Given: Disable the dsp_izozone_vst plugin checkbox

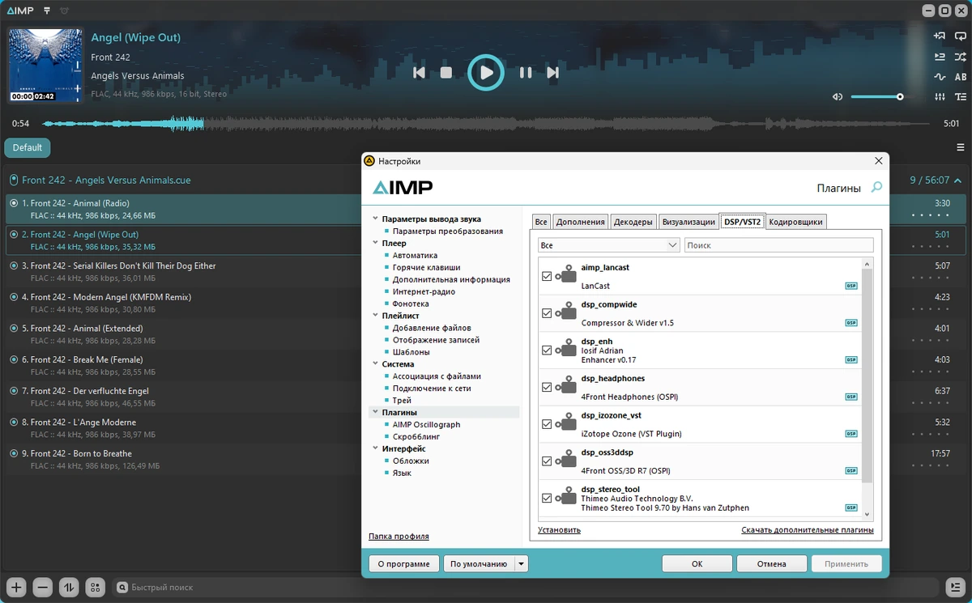Looking at the screenshot, I should click(547, 424).
